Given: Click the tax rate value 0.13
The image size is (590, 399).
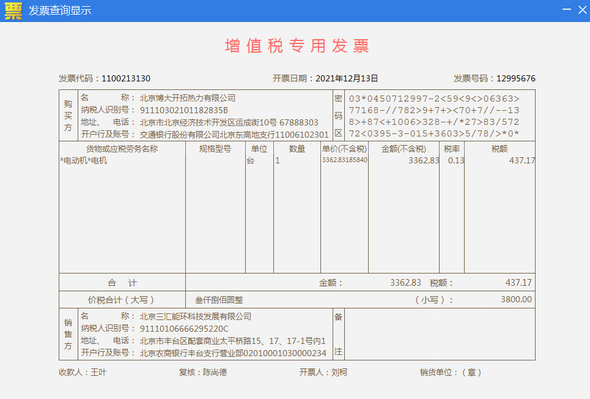Looking at the screenshot, I should pos(455,160).
